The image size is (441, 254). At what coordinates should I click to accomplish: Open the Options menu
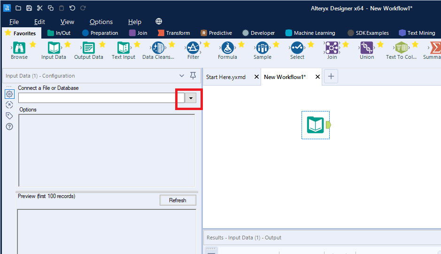click(x=101, y=22)
